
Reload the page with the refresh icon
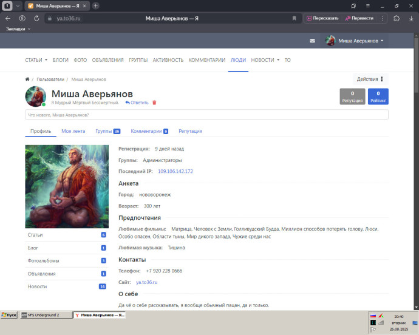pos(36,18)
